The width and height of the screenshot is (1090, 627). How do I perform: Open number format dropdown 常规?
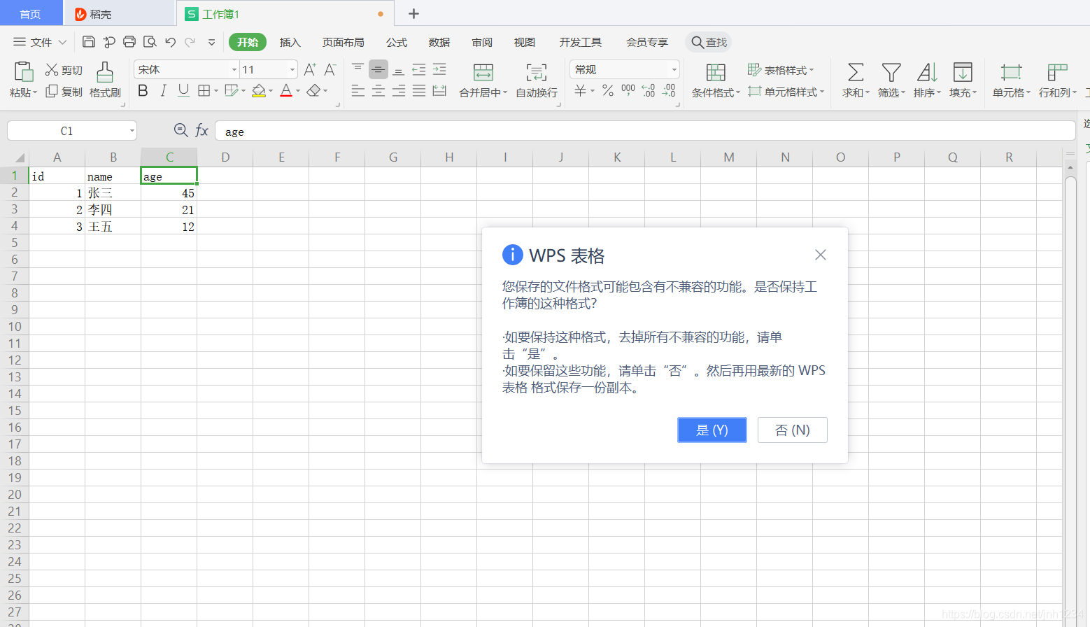674,69
